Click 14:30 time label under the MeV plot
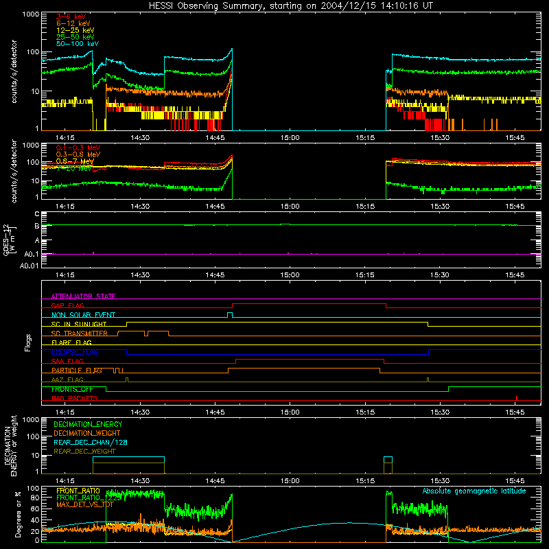Viewport: 549px width, 549px height. coord(140,207)
